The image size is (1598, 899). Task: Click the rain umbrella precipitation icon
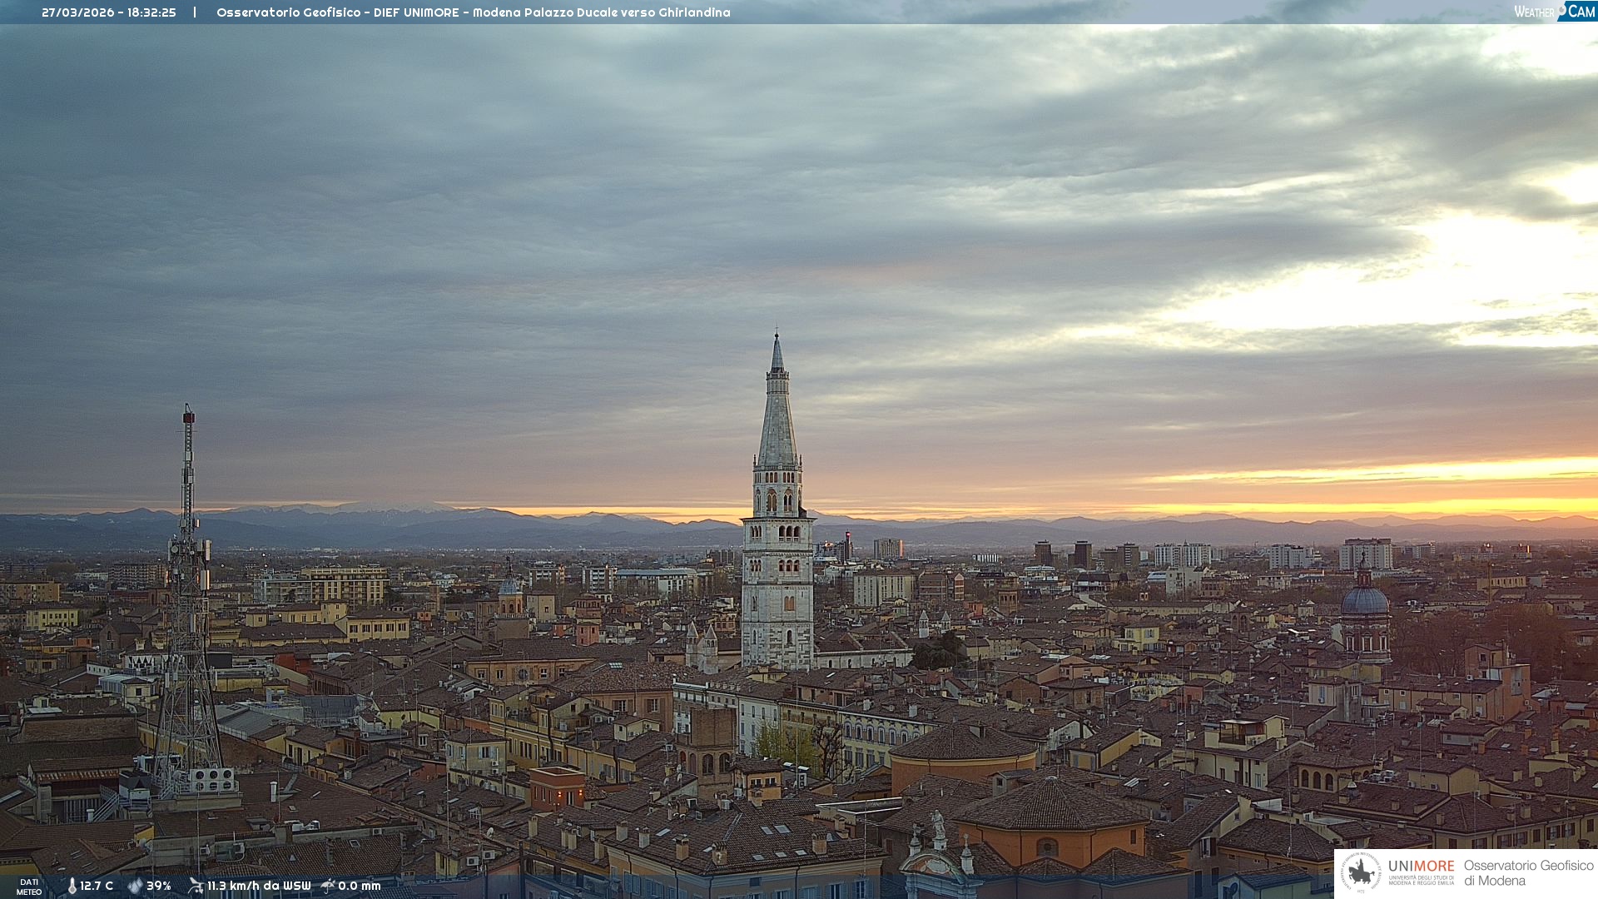coord(328,886)
